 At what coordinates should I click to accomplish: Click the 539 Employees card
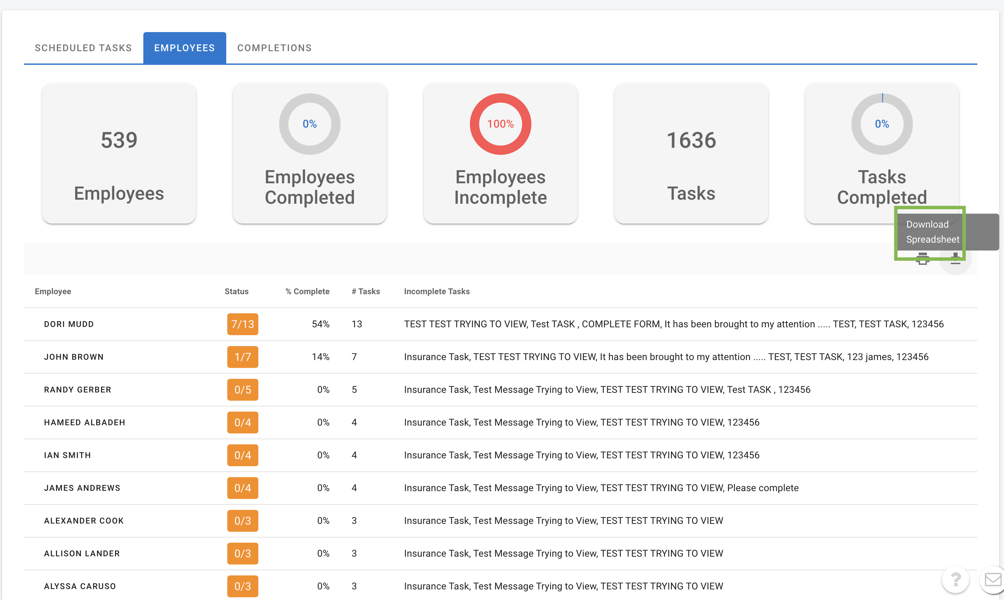click(119, 153)
